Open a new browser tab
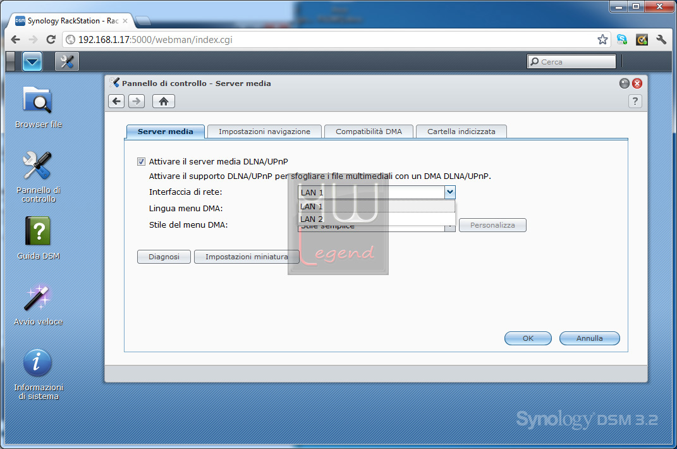The height and width of the screenshot is (449, 677). 143,20
